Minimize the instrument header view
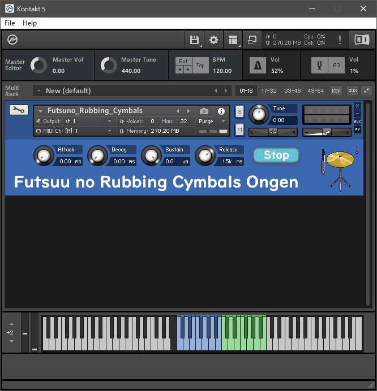 point(358,114)
